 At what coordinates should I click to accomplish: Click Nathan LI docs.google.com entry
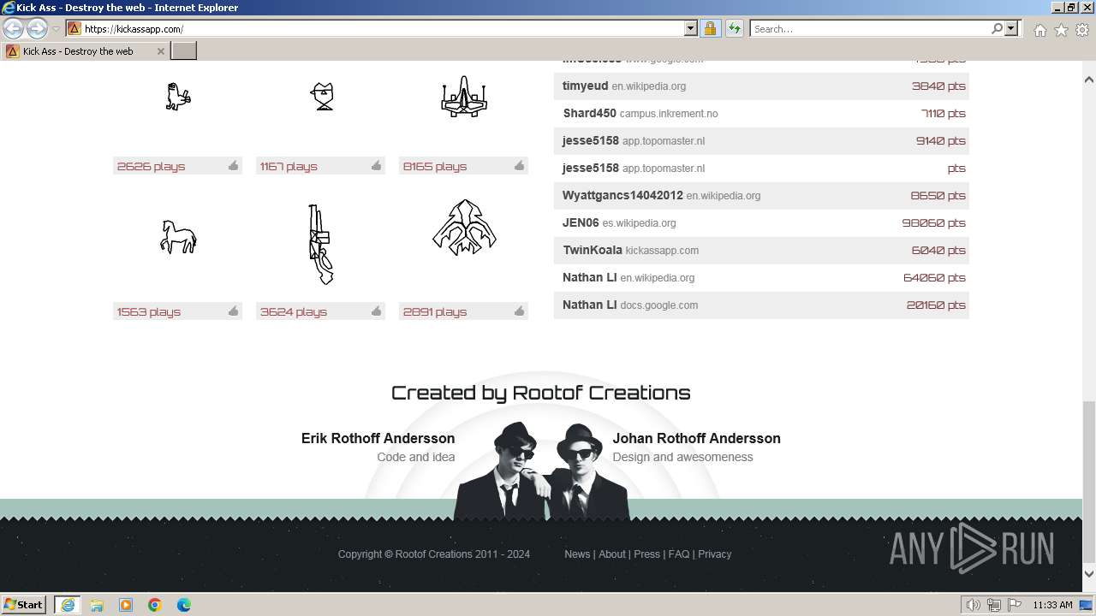(761, 305)
